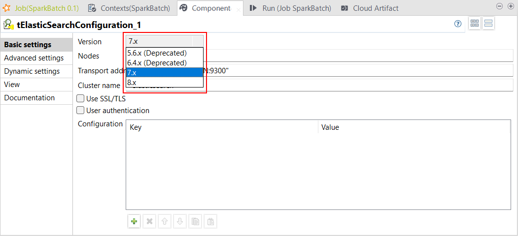The height and width of the screenshot is (236, 518).
Task: Choose 6.4.x (Deprecated) from version list
Action: (x=165, y=62)
